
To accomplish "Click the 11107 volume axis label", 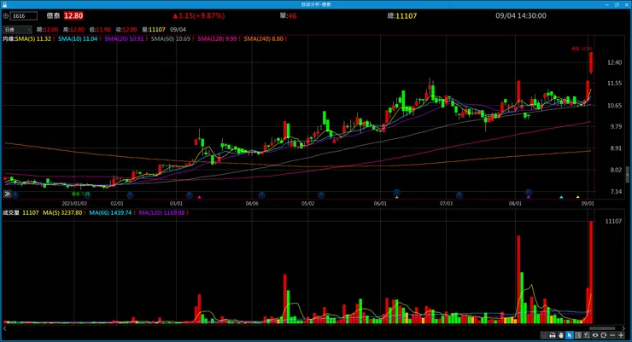I will (x=613, y=221).
